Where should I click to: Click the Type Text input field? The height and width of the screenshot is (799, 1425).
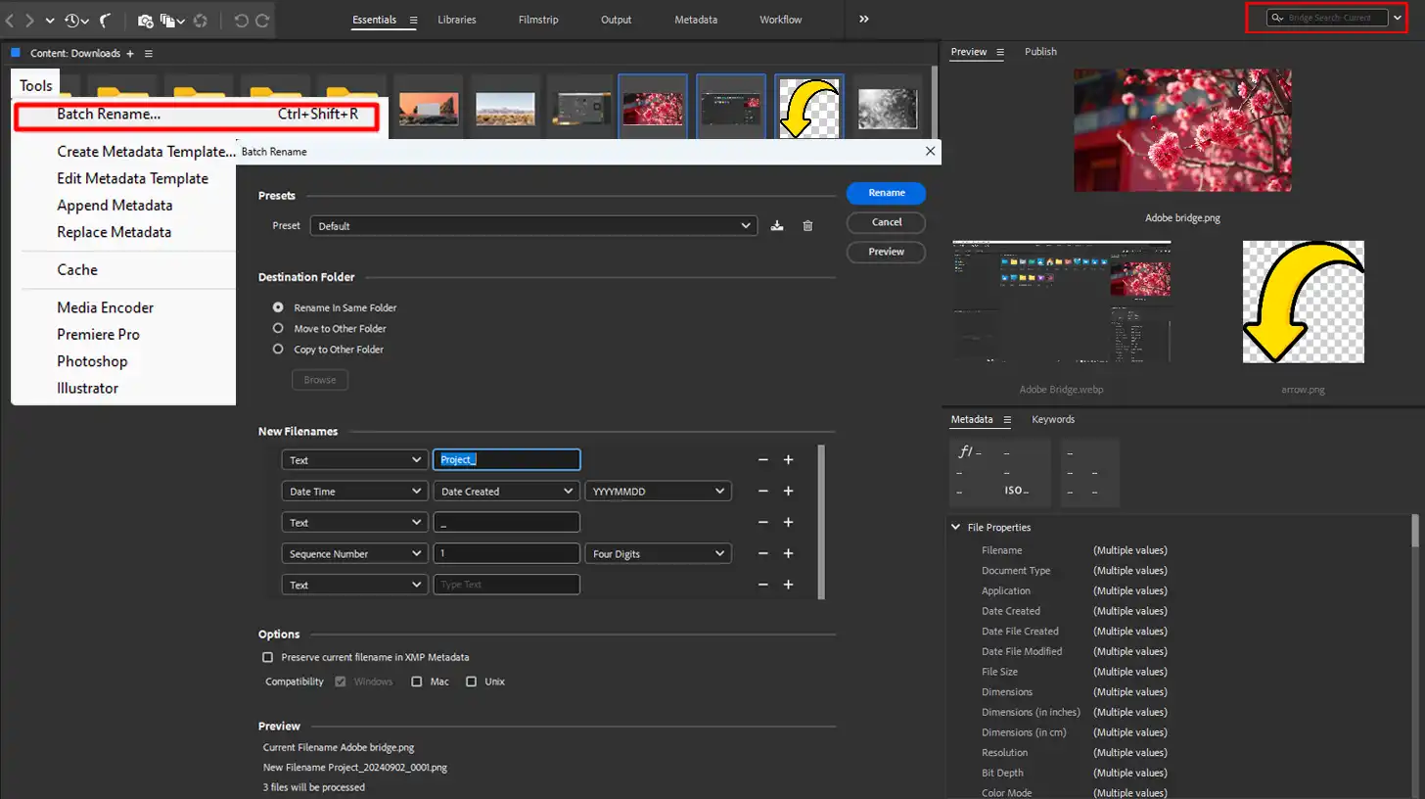[x=507, y=585]
